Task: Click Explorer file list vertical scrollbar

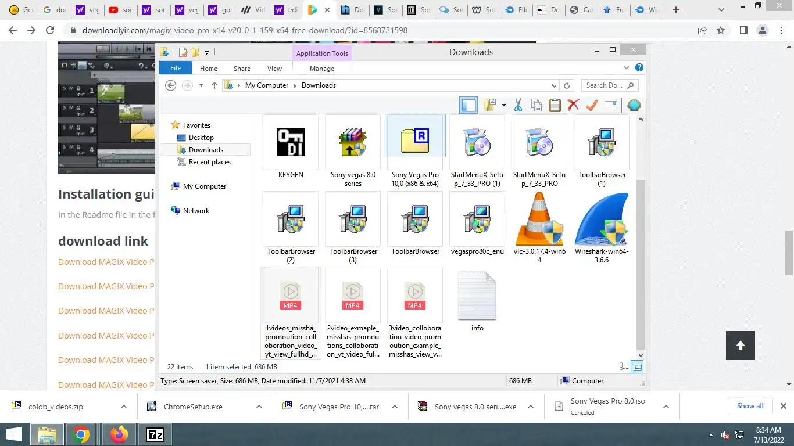Action: pos(641,264)
